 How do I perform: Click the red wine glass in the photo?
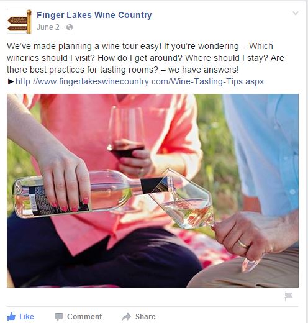125,132
